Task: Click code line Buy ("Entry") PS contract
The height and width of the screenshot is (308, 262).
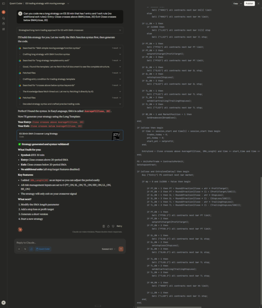Action: pos(168,175)
